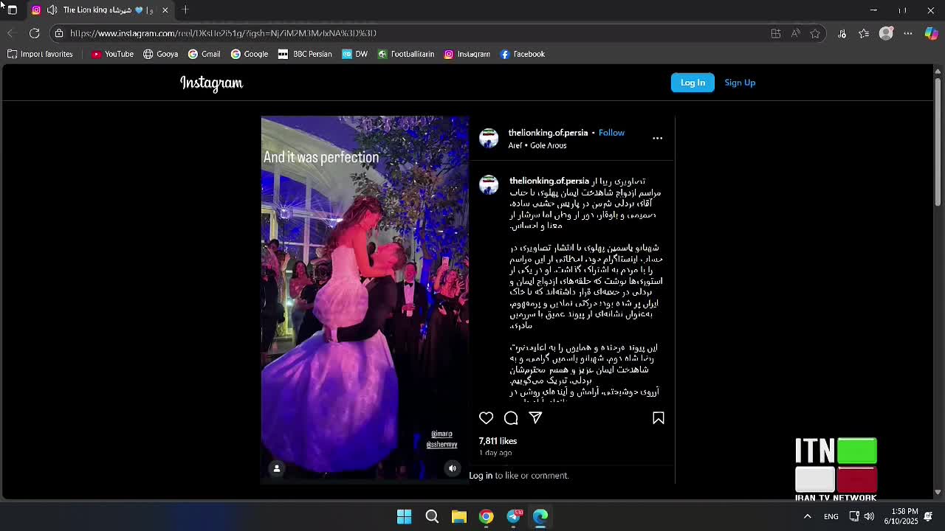Viewport: 945px width, 531px height.
Task: Open more options three-dot menu
Action: pos(657,138)
